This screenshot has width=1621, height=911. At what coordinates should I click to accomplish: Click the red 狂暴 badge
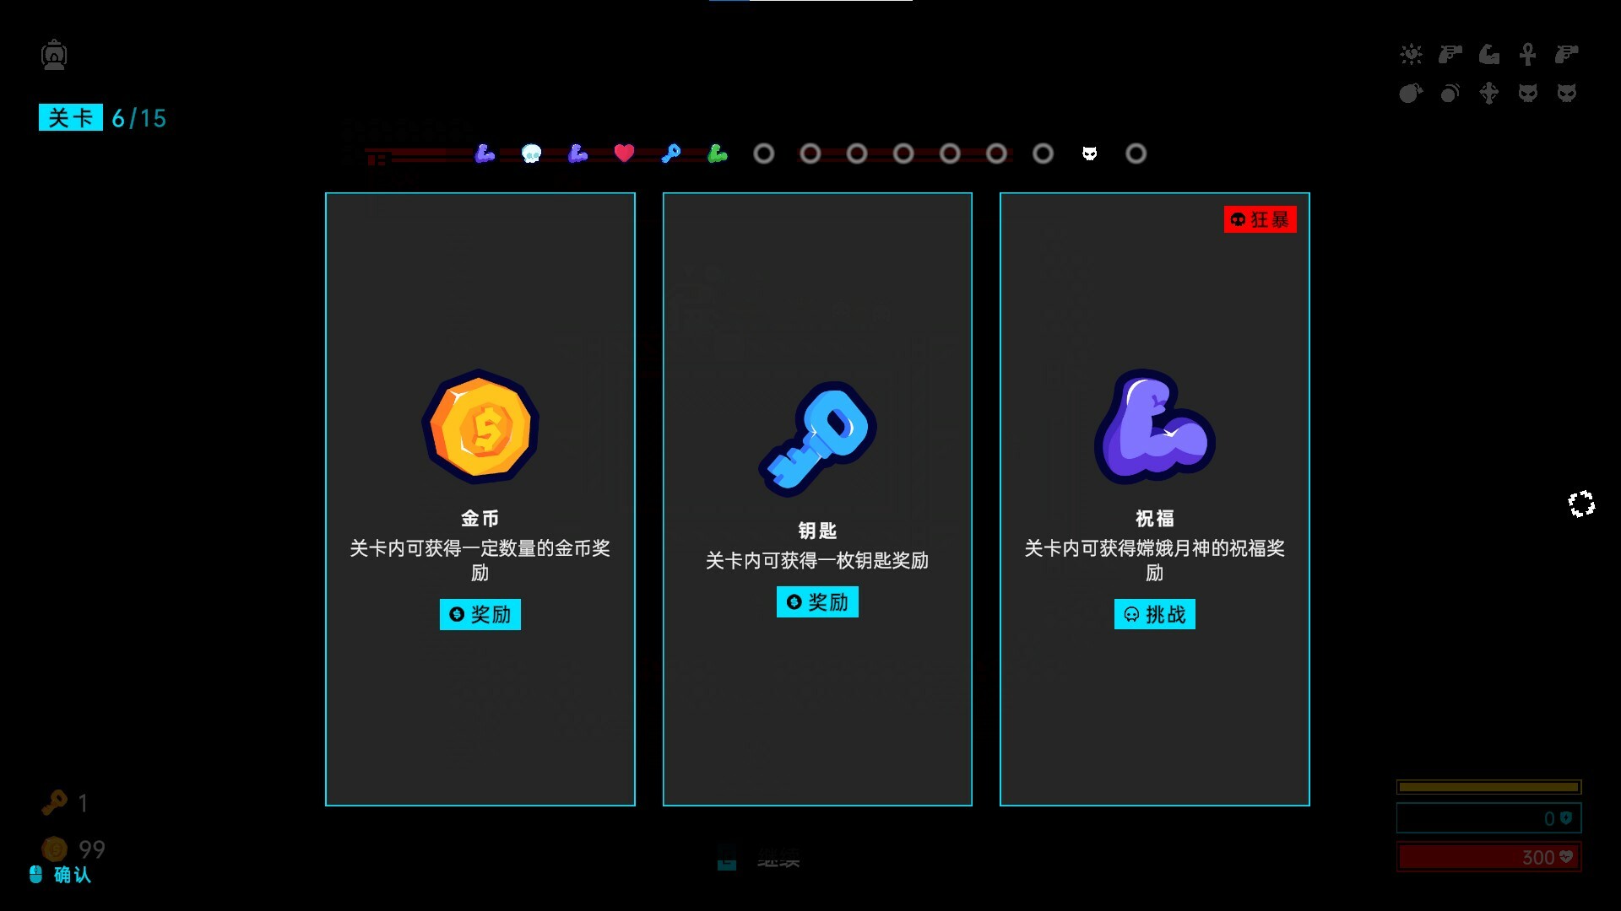point(1260,219)
